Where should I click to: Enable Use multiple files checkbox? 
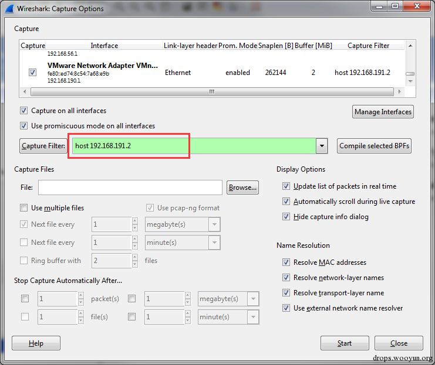click(x=24, y=208)
